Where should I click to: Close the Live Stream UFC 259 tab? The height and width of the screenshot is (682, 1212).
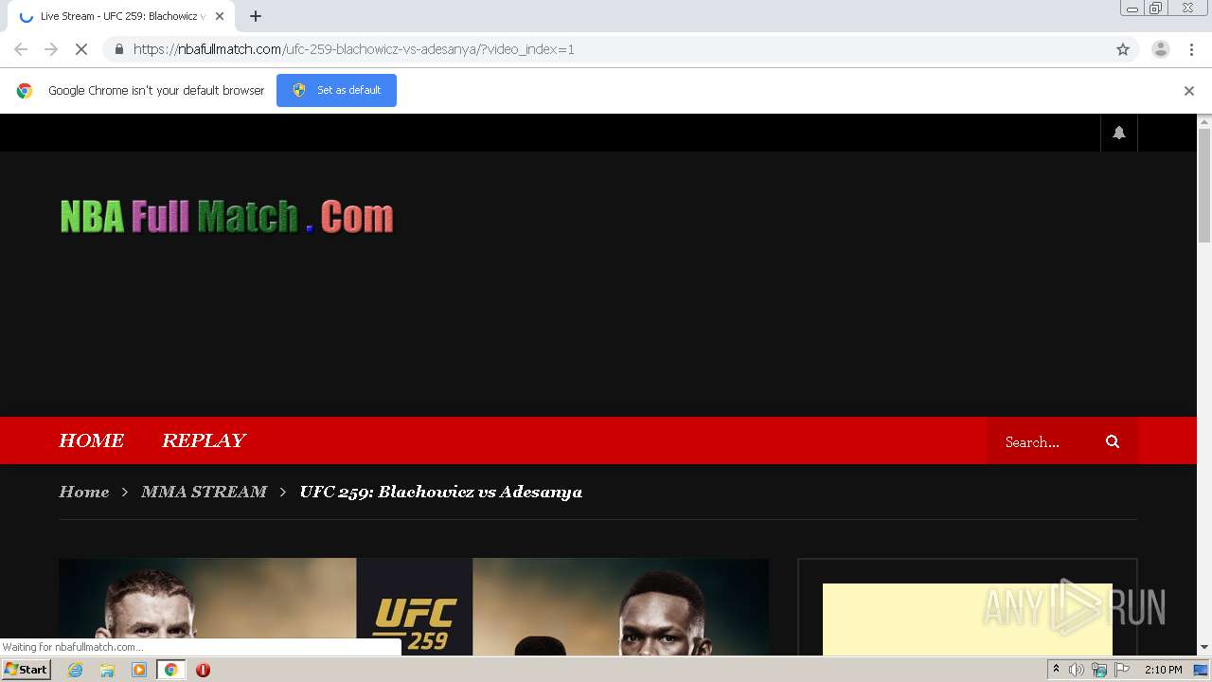pos(220,16)
